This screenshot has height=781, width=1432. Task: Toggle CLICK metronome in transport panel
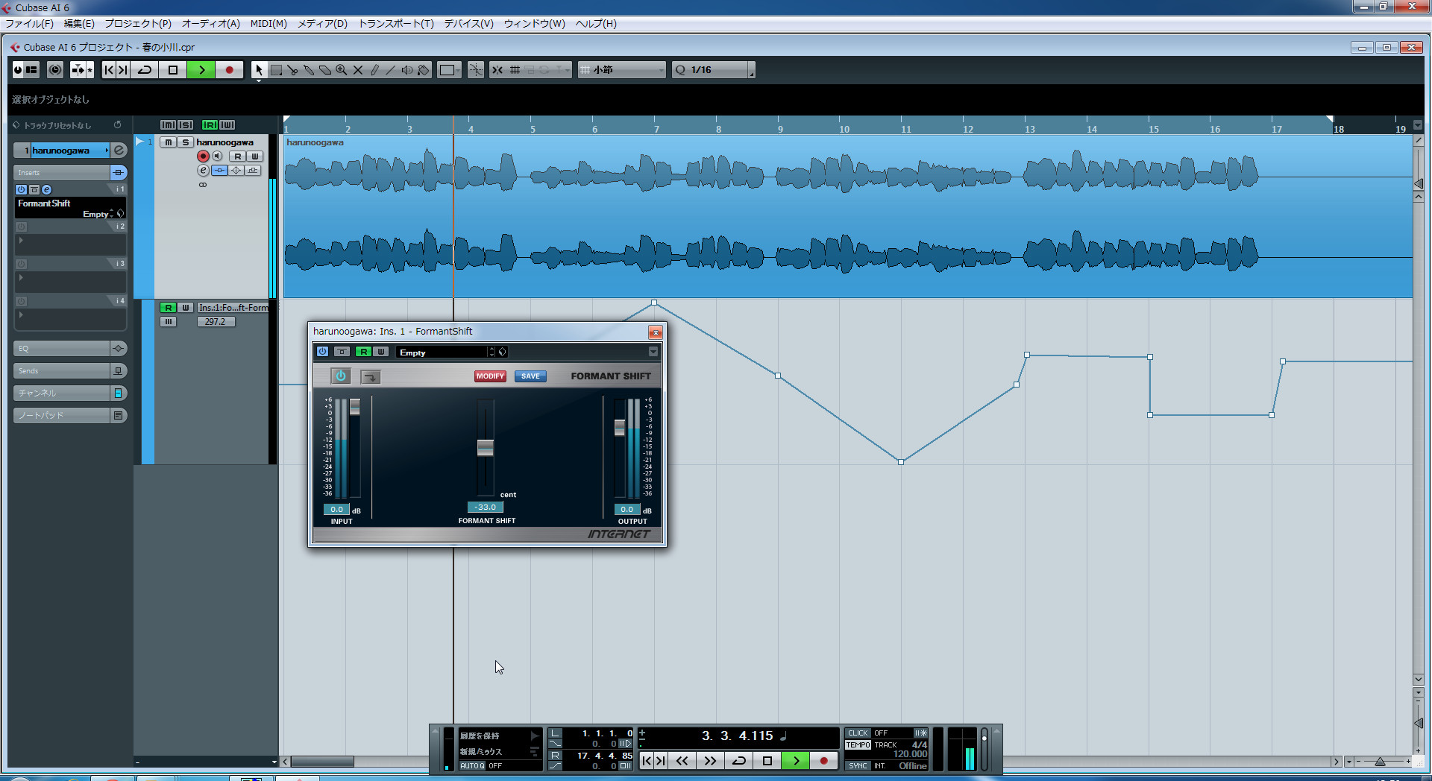point(858,733)
